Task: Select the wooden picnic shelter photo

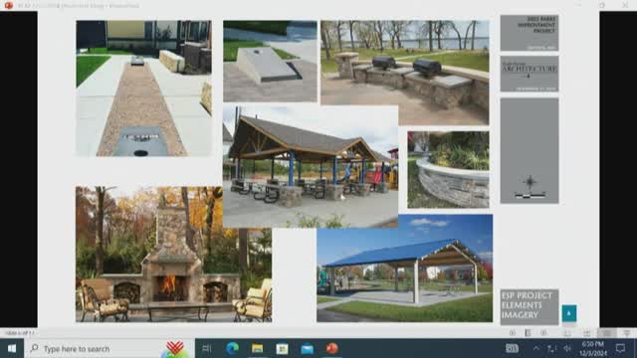Action: point(311,167)
